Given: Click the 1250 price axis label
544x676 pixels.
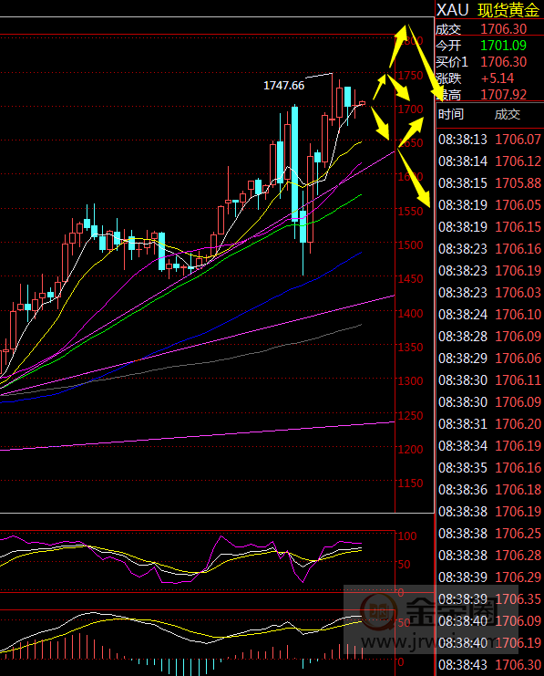Looking at the screenshot, I should point(410,415).
